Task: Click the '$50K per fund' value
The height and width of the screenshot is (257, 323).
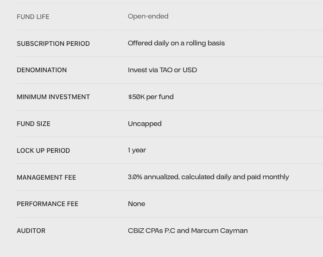Action: [151, 97]
